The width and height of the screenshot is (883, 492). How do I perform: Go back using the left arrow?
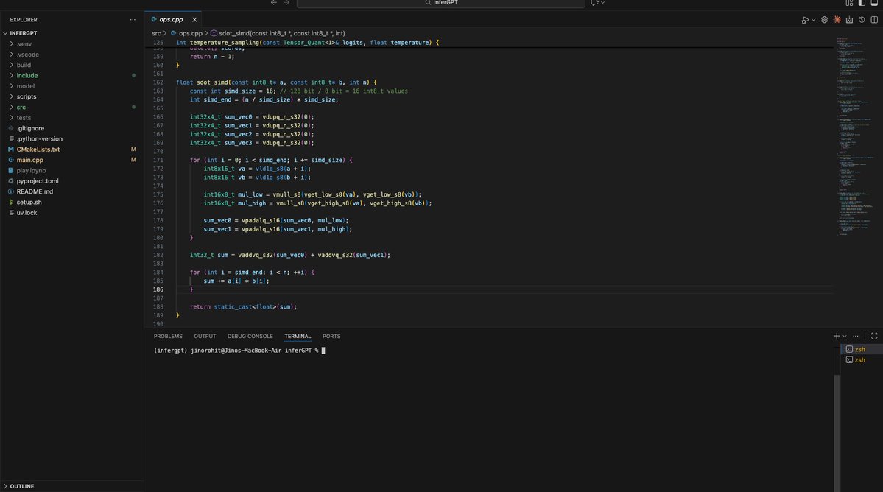[x=274, y=3]
